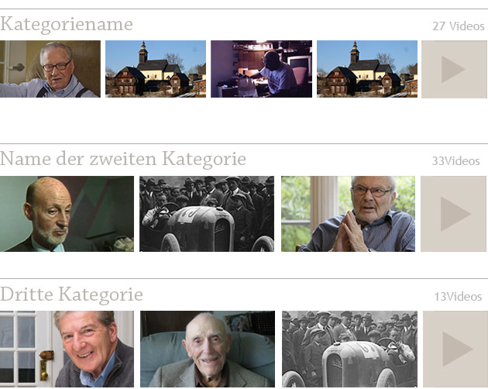Open the Dritte Kategorie heading

71,294
